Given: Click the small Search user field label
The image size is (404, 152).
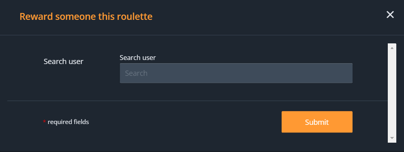Looking at the screenshot, I should pyautogui.click(x=138, y=58).
